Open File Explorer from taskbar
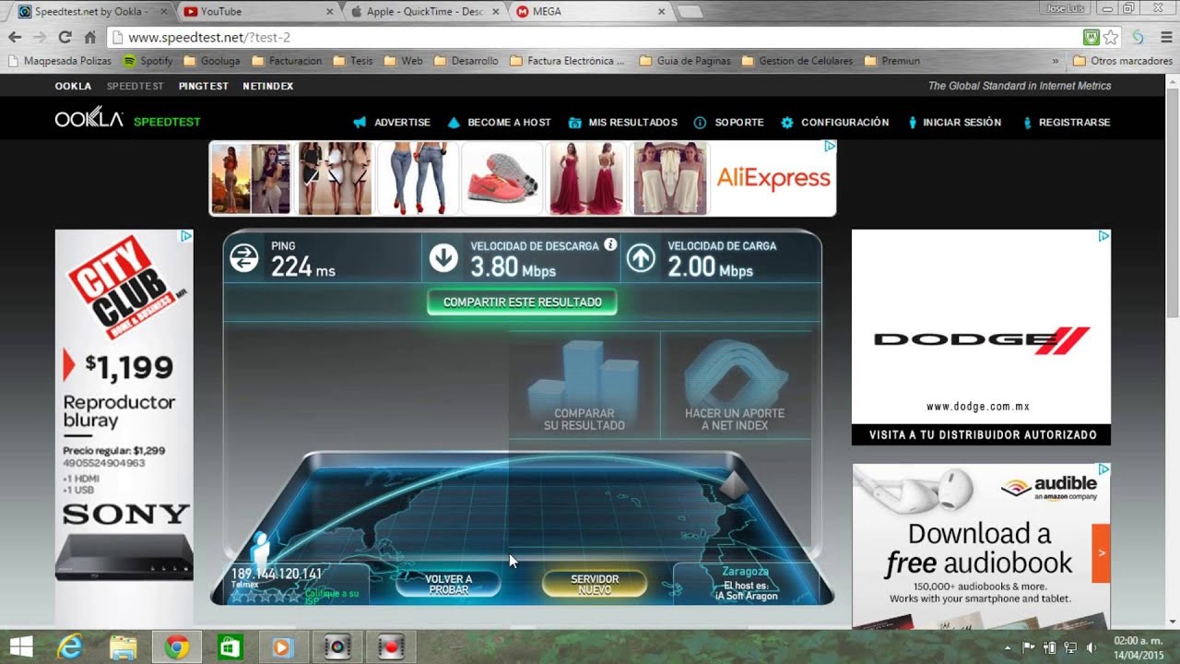 (124, 647)
